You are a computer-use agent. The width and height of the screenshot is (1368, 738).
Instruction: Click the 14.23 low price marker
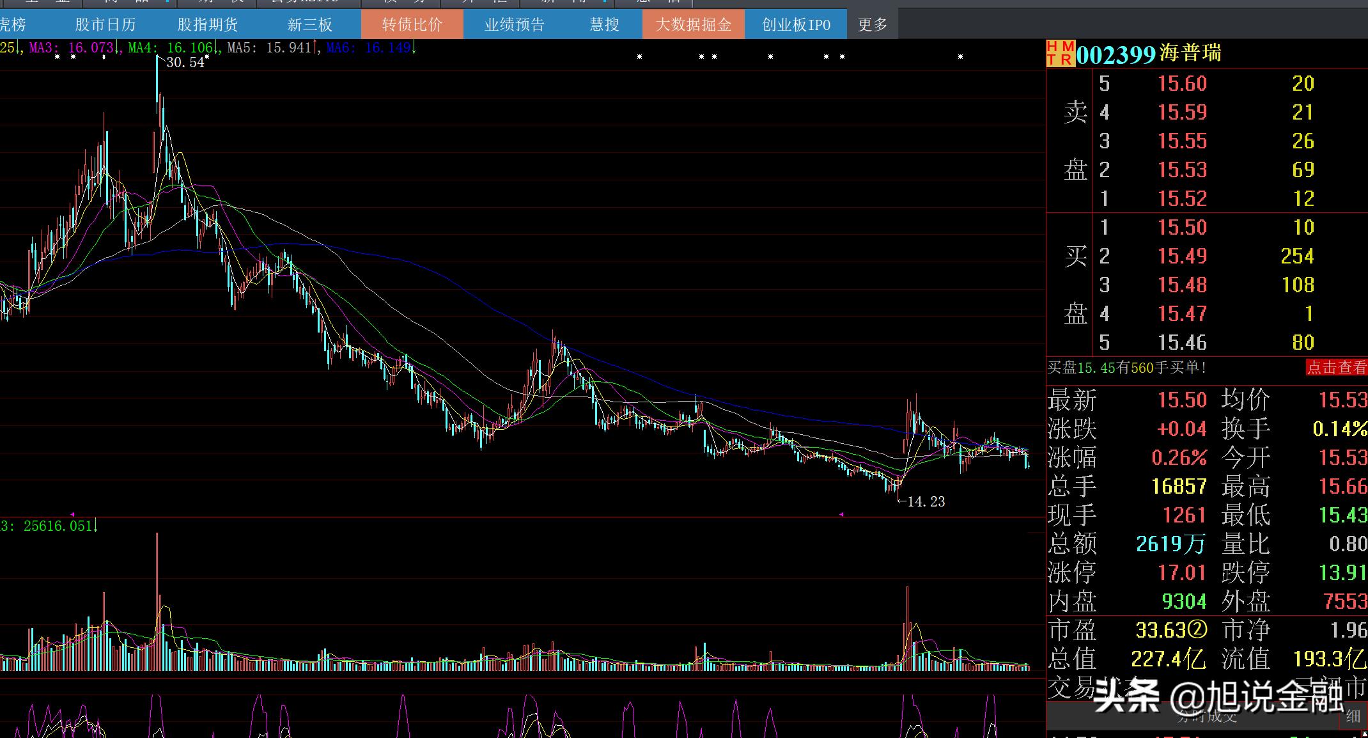925,502
